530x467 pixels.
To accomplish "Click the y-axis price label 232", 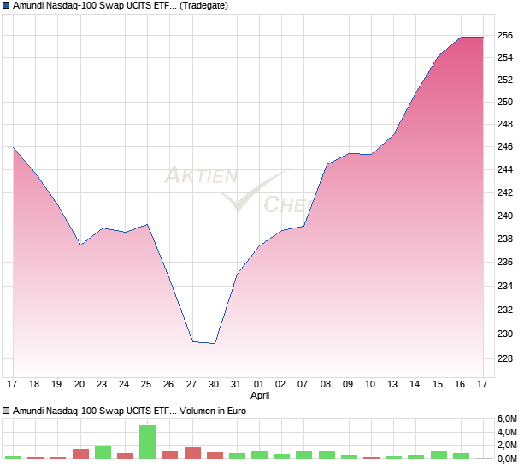I will coord(505,310).
